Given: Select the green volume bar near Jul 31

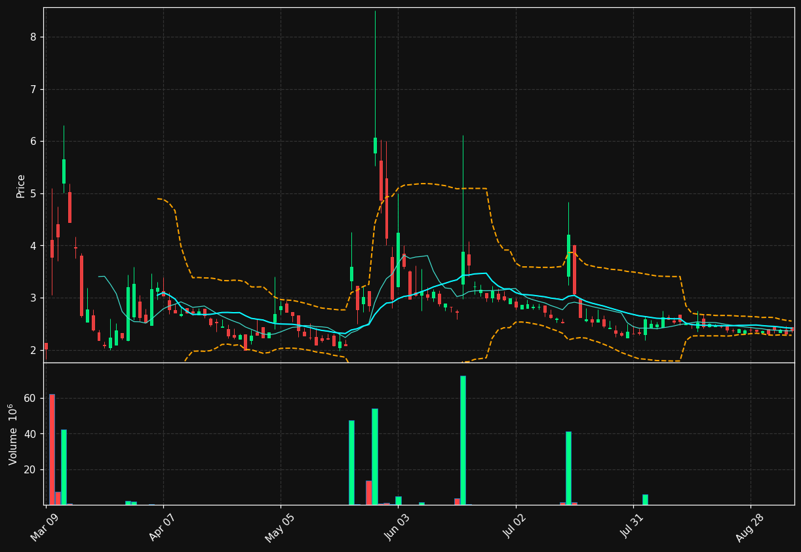Looking at the screenshot, I should pos(645,500).
